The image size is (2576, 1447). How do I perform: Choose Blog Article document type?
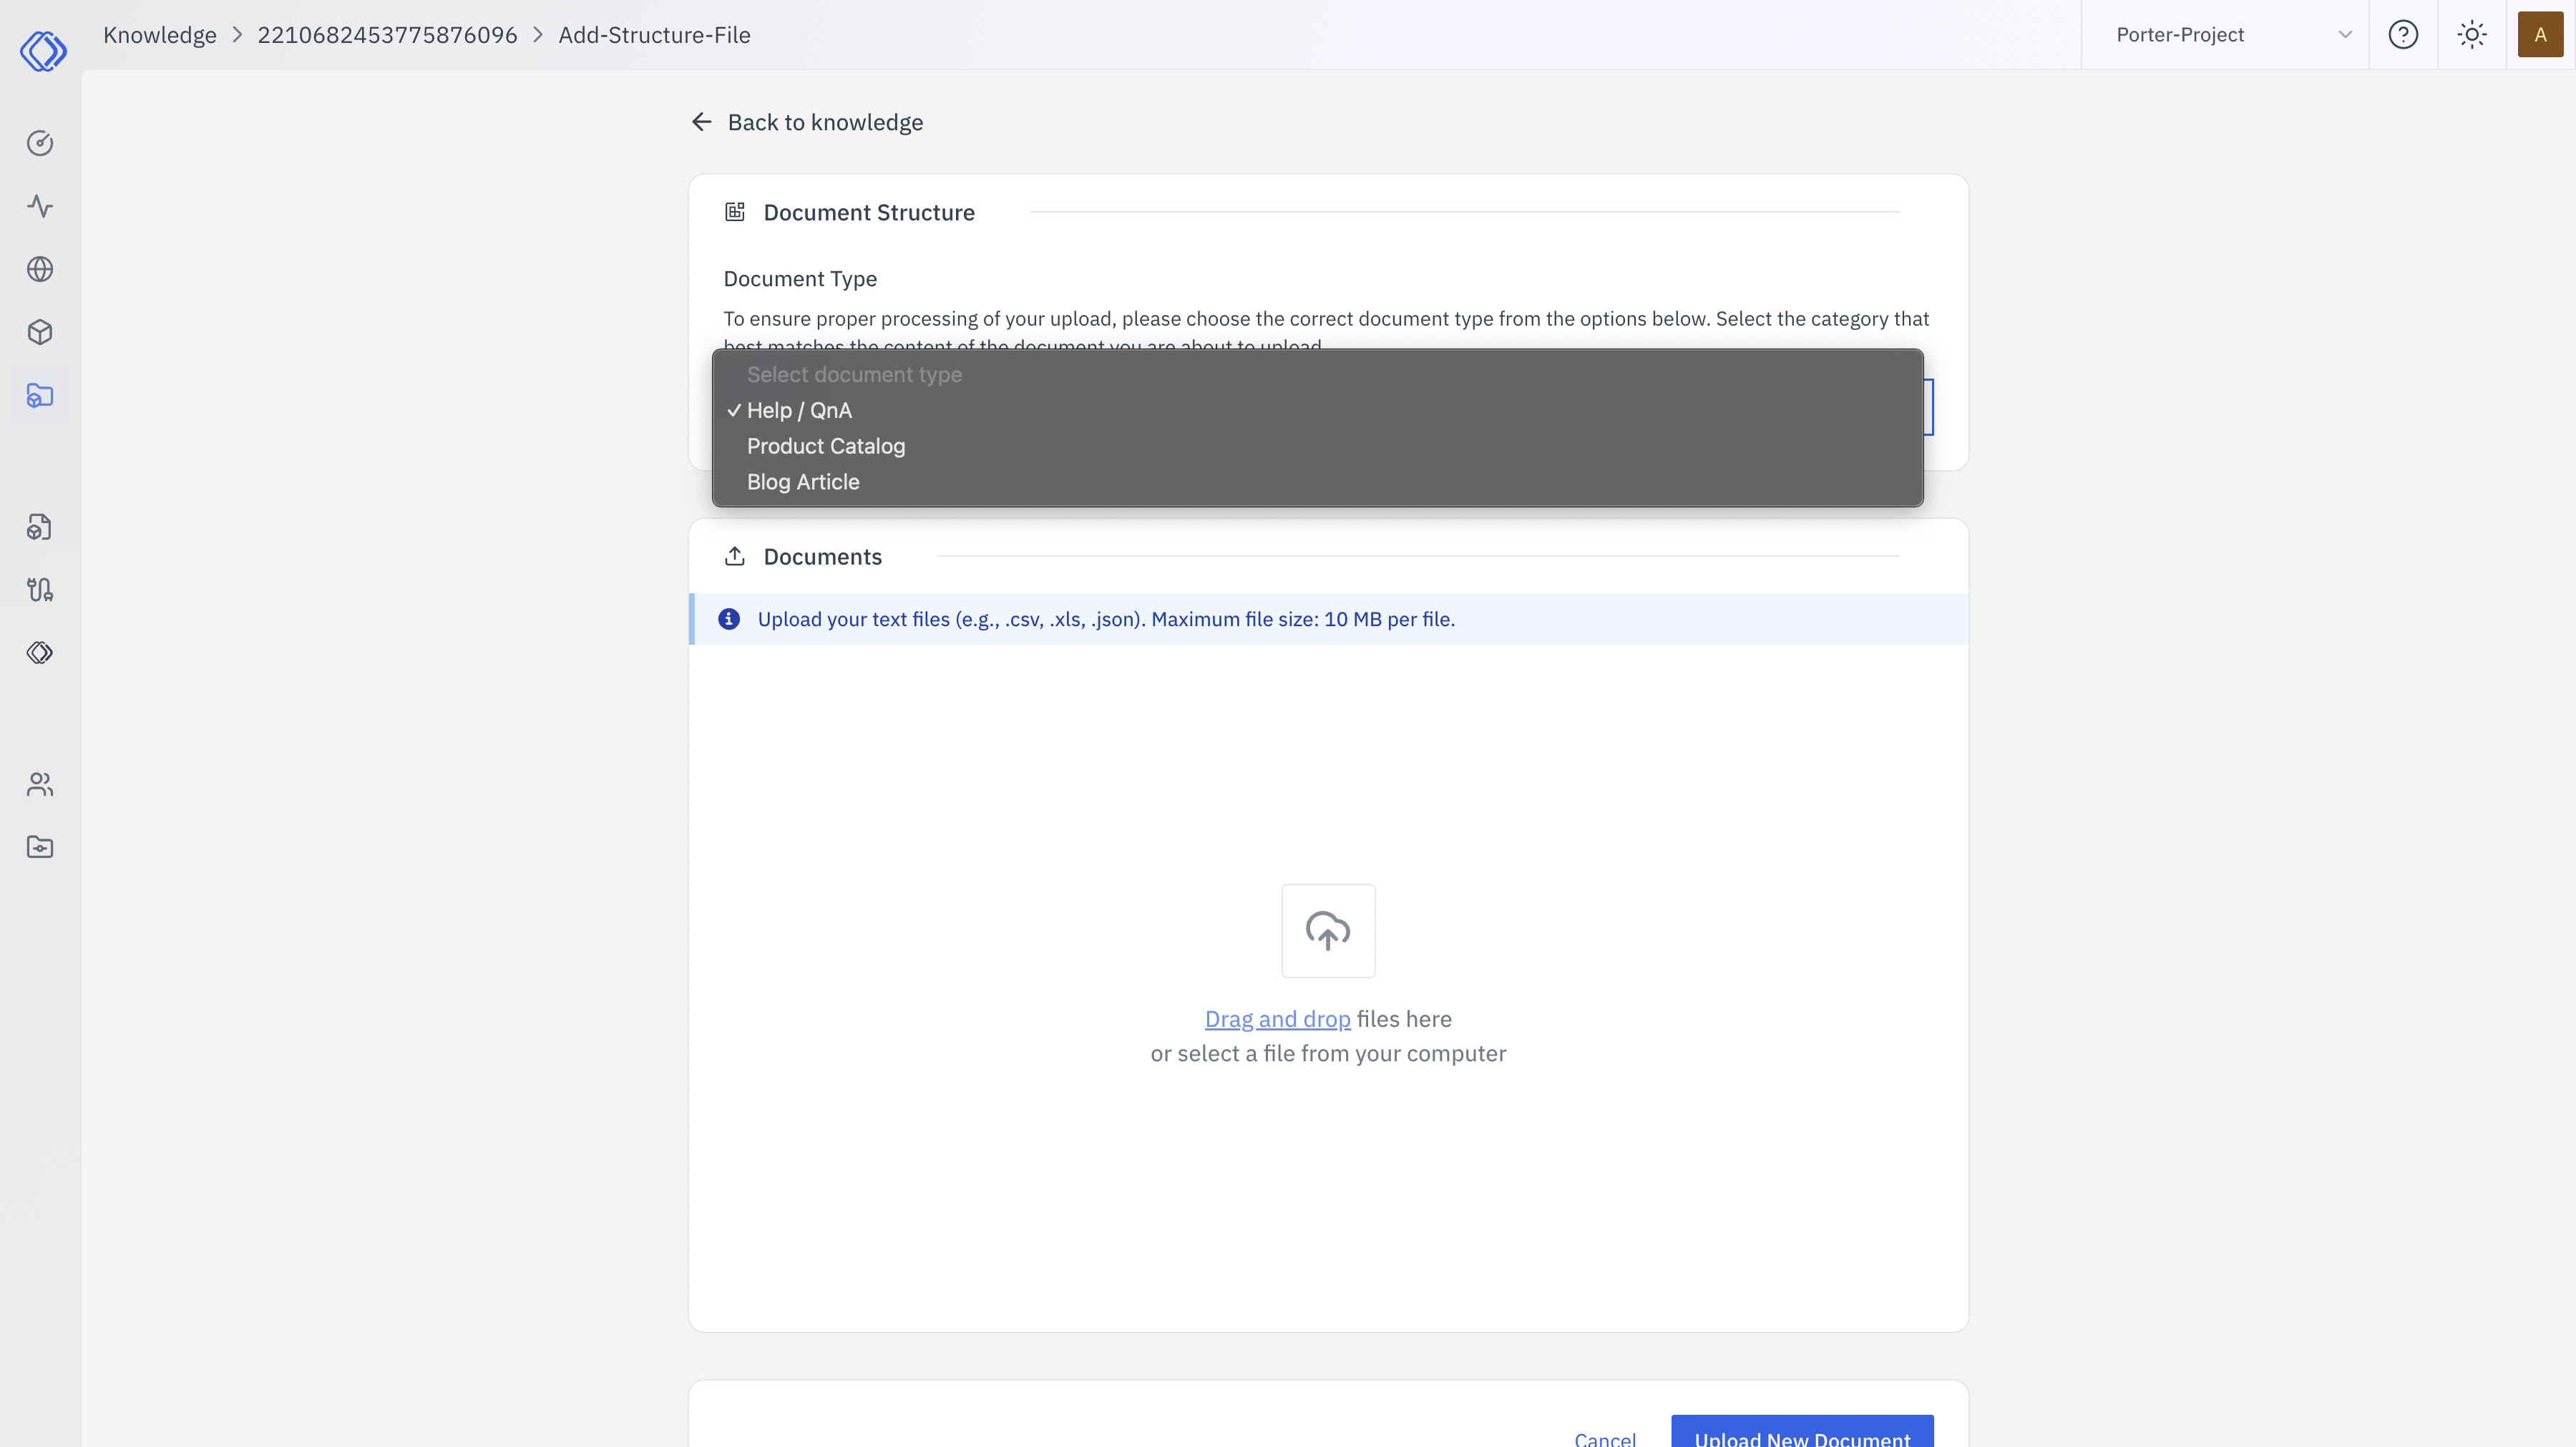pos(803,482)
